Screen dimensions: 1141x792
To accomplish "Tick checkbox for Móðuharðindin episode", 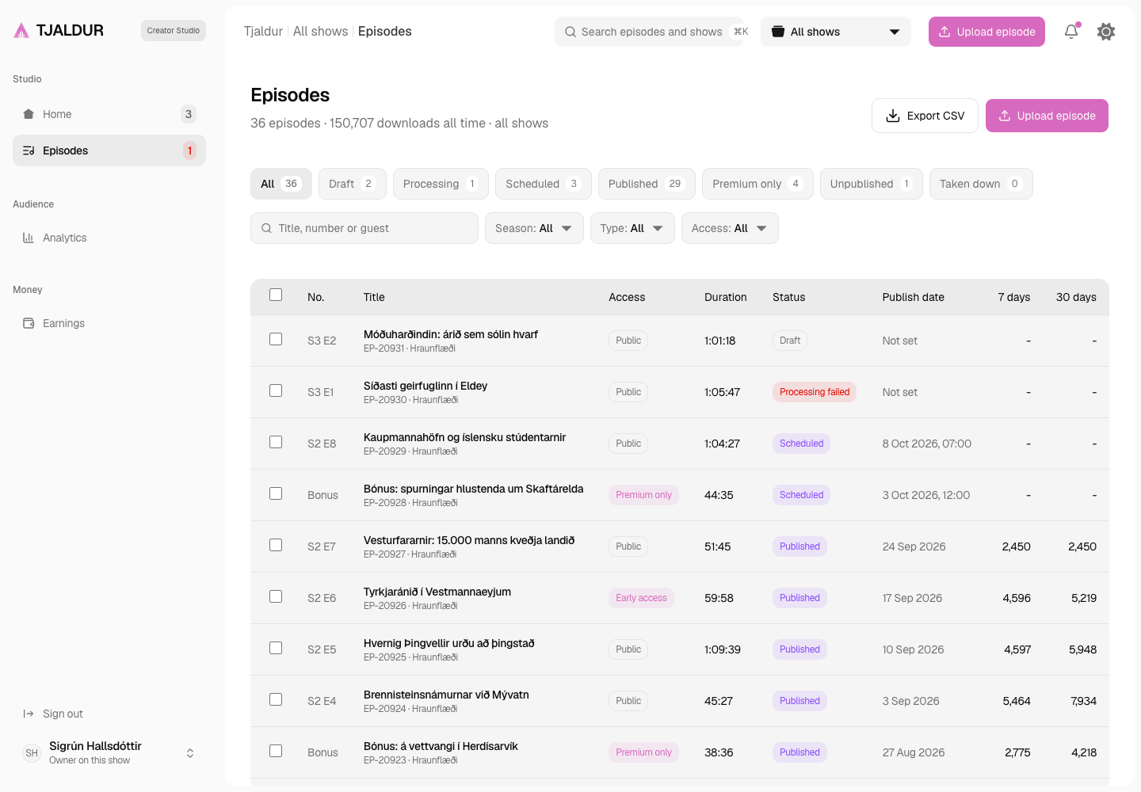I will [276, 339].
